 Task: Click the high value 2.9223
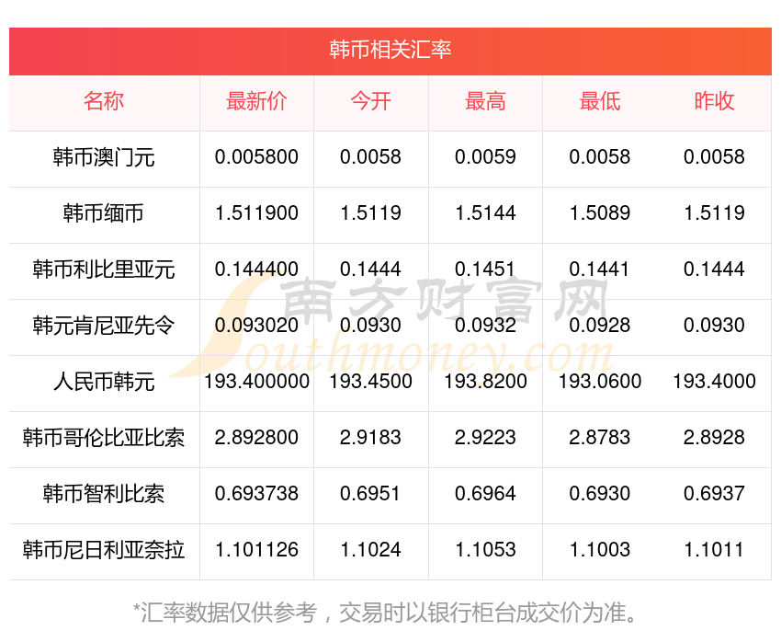coord(485,438)
